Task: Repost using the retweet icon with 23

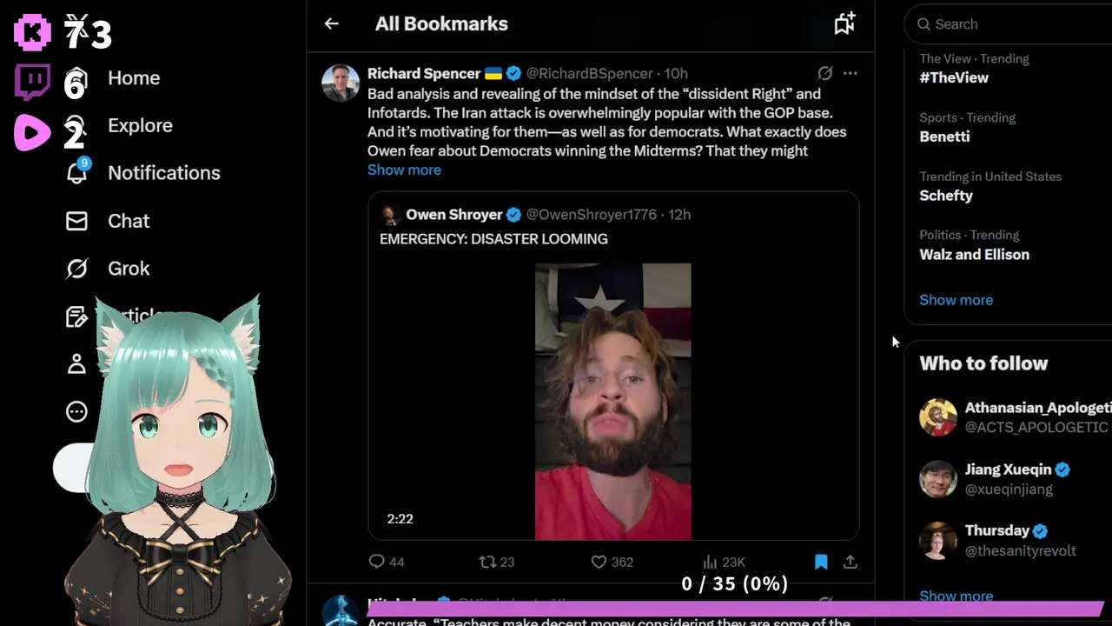Action: coord(497,562)
